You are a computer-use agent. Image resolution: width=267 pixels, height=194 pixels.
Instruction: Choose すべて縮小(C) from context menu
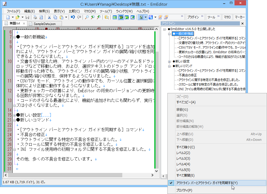tap(217, 147)
